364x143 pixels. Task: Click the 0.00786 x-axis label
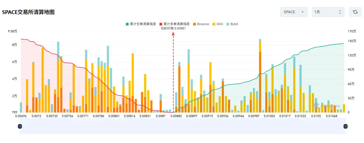click(98, 116)
